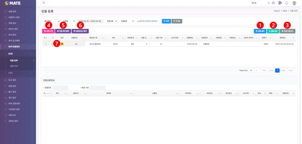Open the Page Size dropdown

(254, 70)
